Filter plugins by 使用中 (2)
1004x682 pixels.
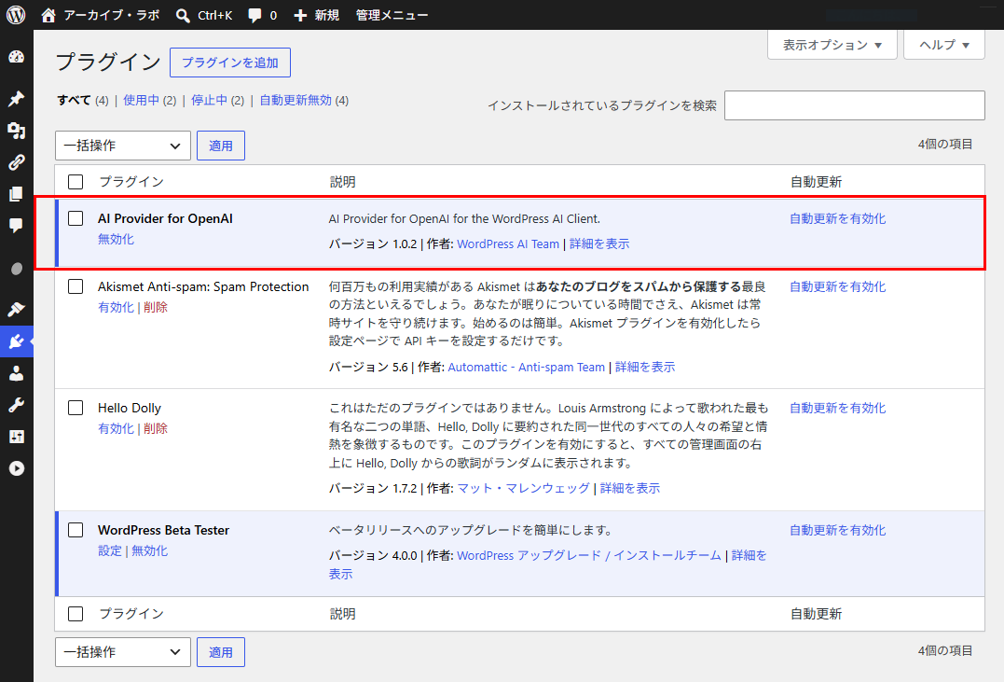point(149,101)
